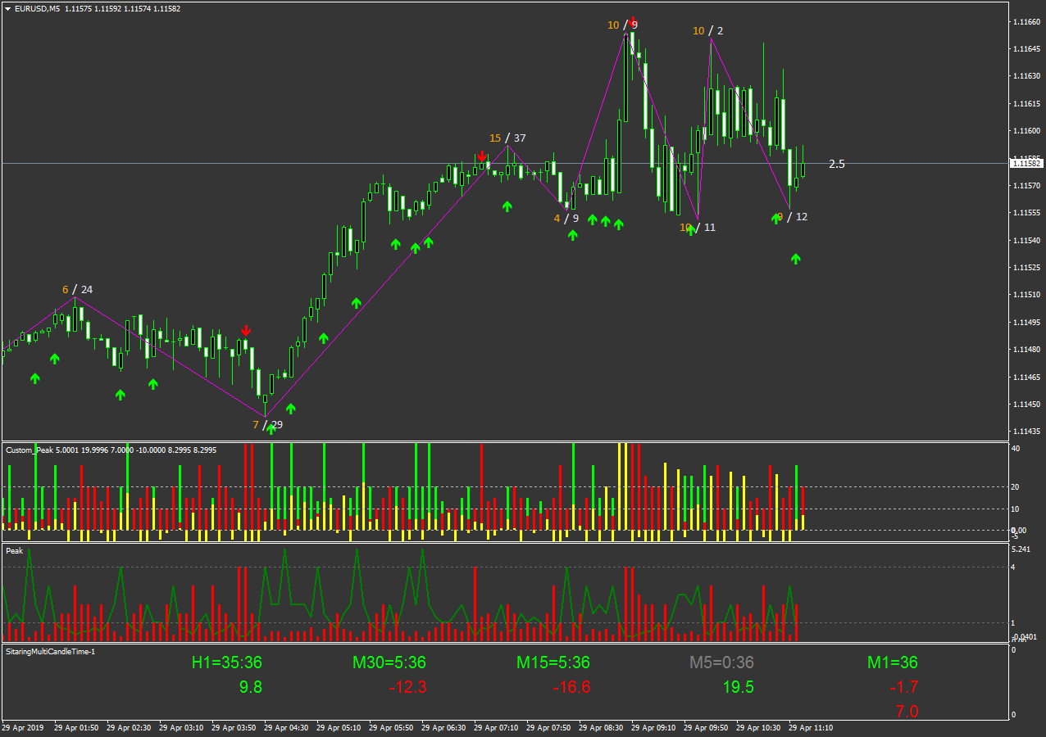Click the dropdown triangle beside EURUSD,M5 title
1046x737 pixels.
coord(7,8)
